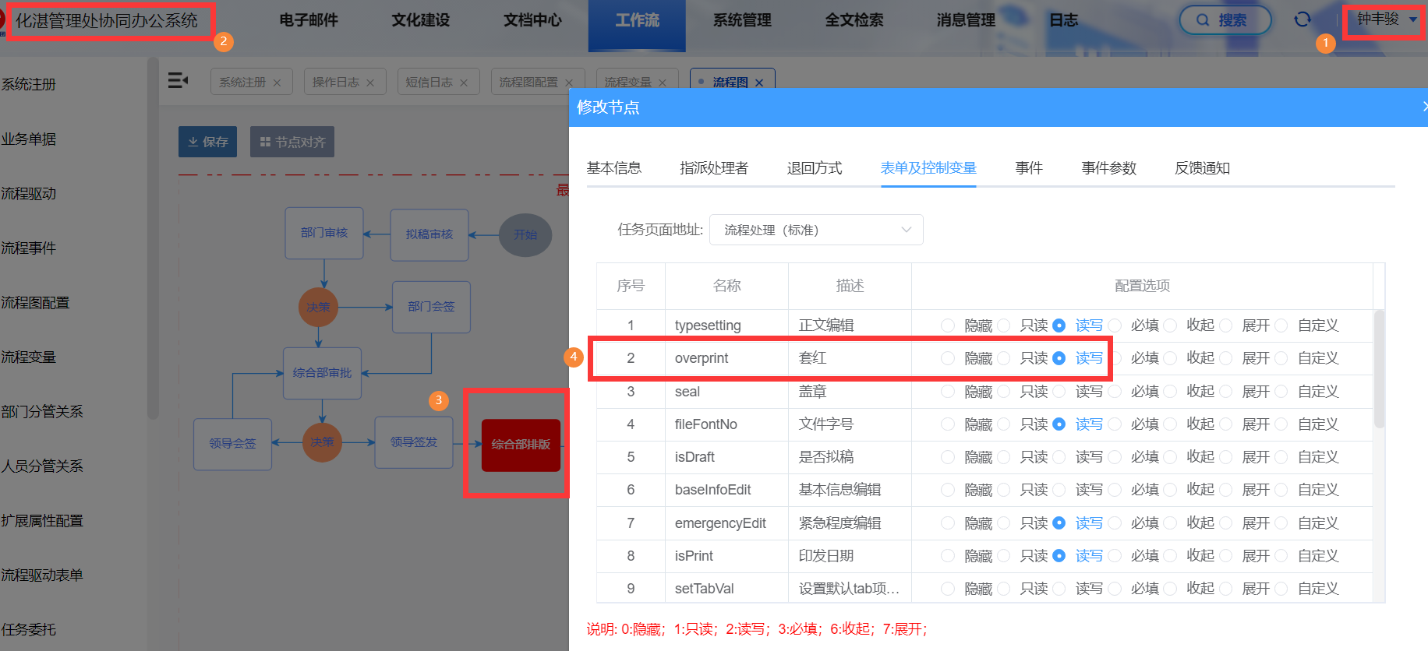
Task: Open the 反馈通知 tab
Action: point(1203,168)
